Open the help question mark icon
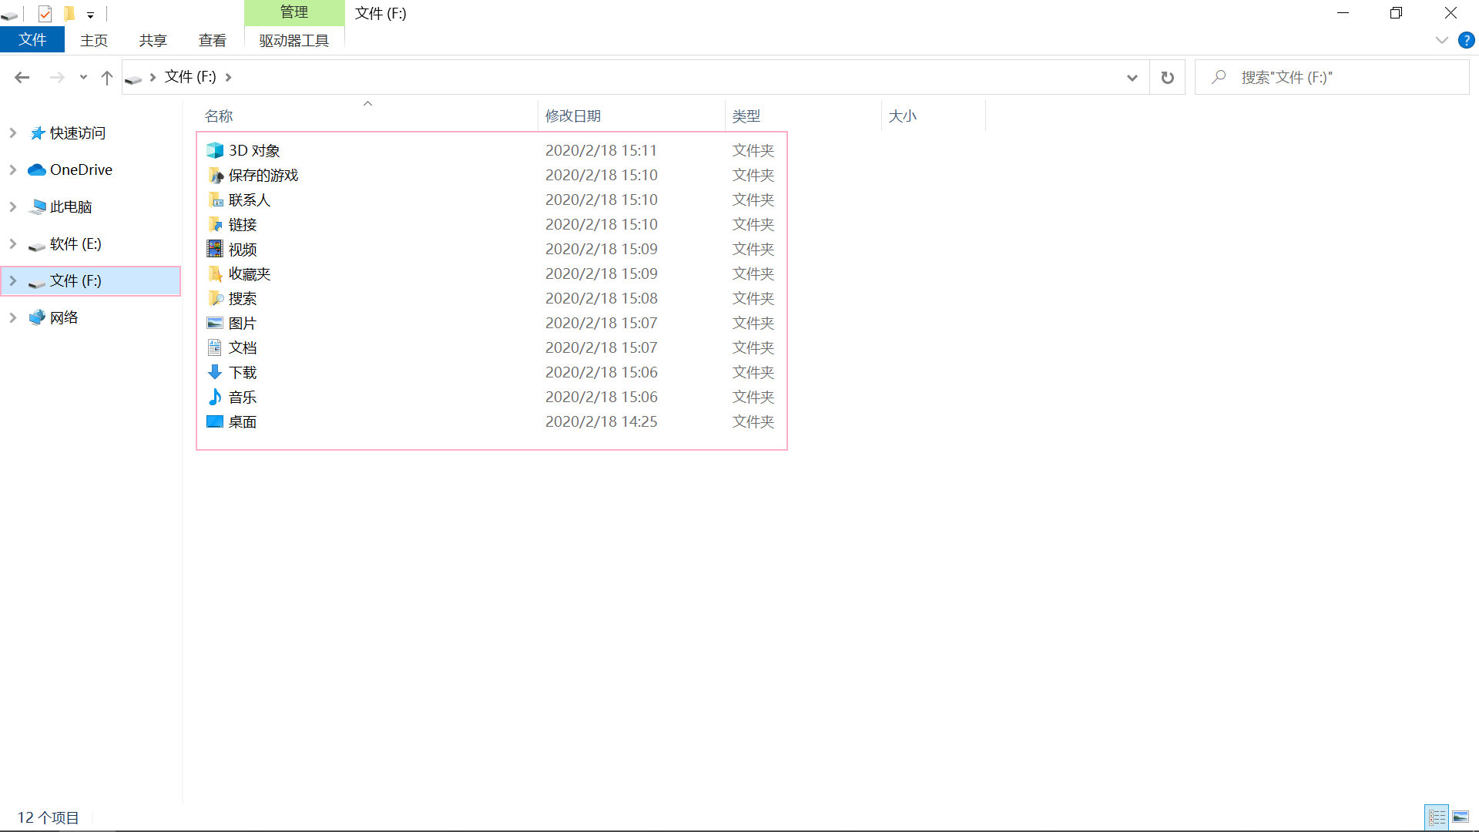This screenshot has height=832, width=1479. point(1466,40)
